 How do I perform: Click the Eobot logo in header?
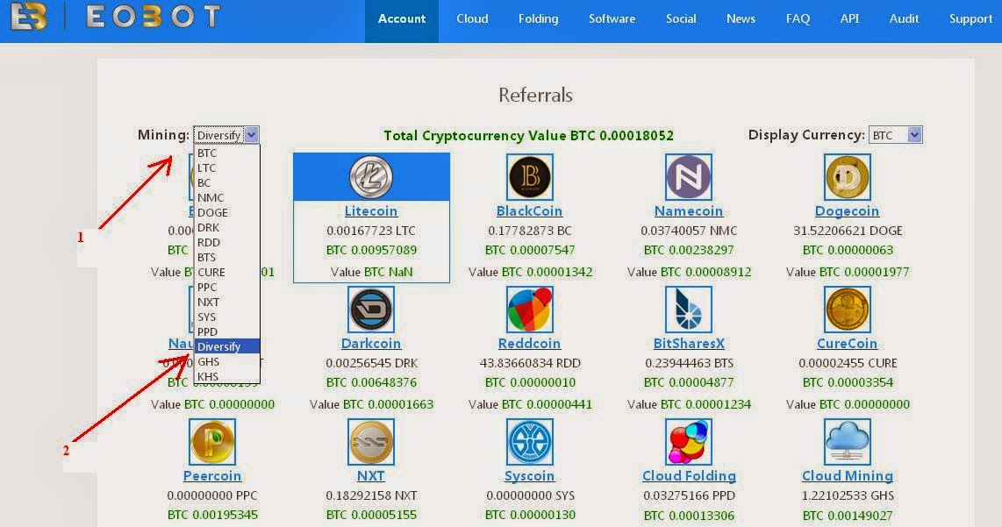pos(116,18)
